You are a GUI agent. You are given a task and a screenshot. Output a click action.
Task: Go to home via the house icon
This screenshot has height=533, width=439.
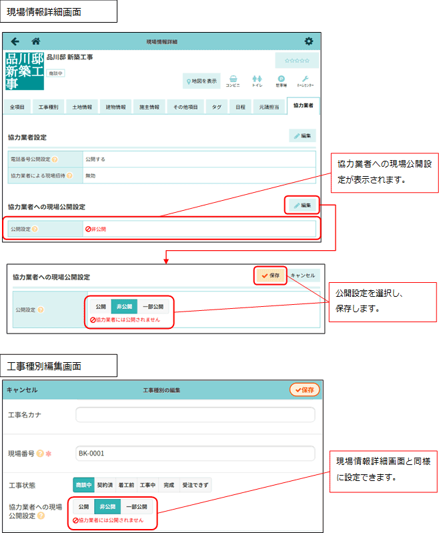click(36, 41)
